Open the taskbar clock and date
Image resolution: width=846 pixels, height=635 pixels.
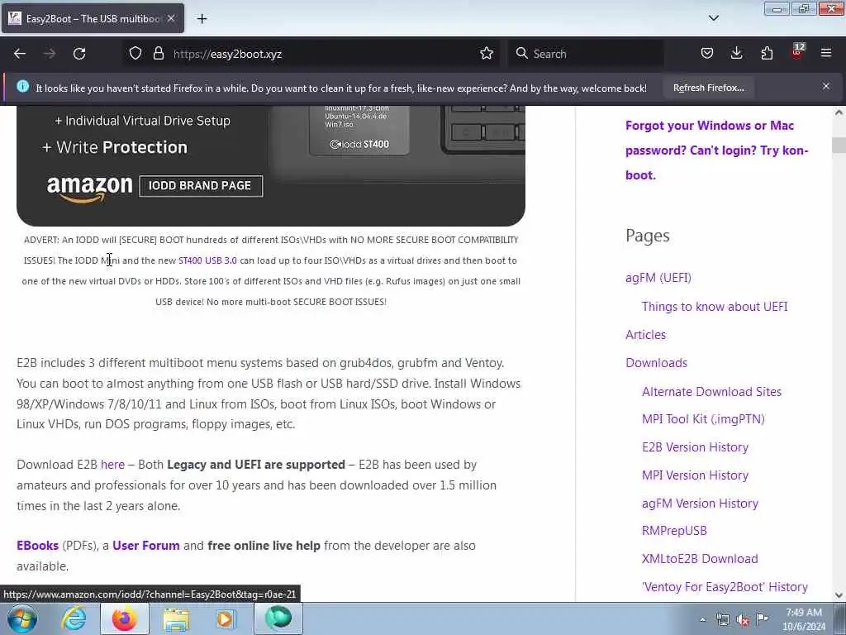coord(804,619)
